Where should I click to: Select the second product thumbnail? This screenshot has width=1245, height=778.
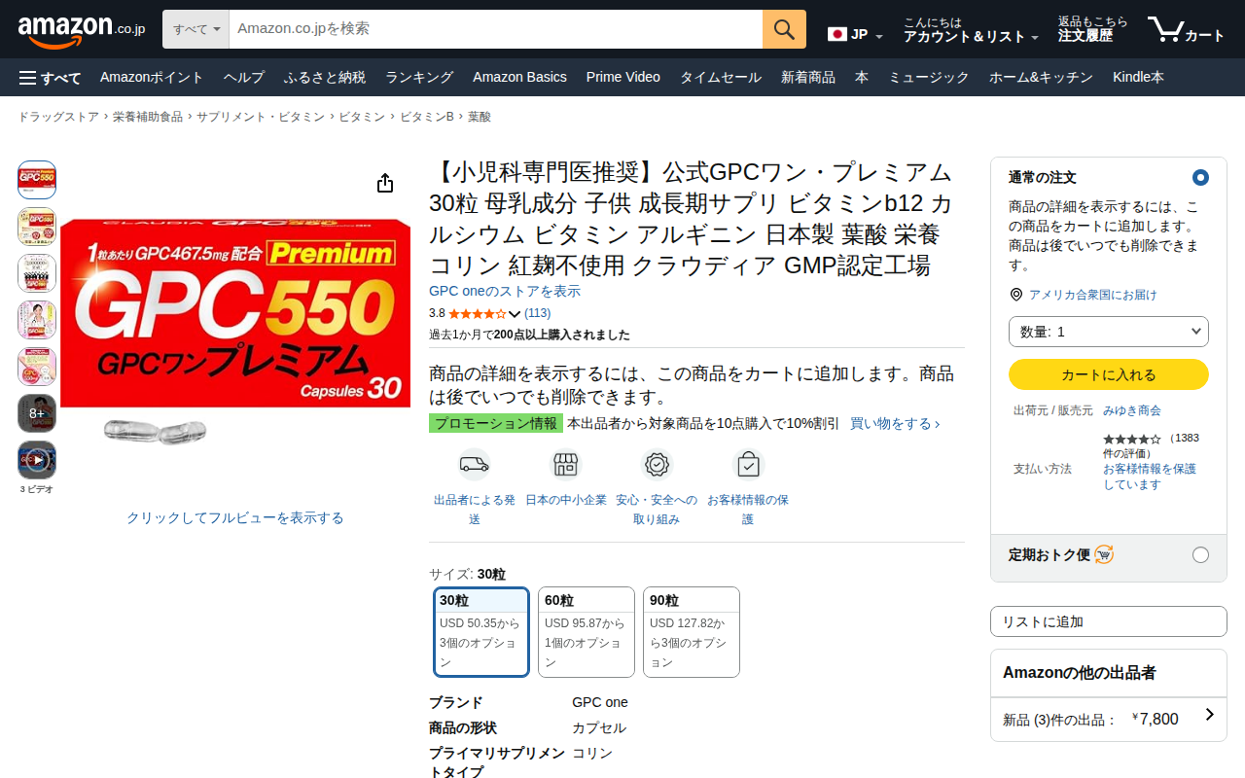tap(37, 227)
